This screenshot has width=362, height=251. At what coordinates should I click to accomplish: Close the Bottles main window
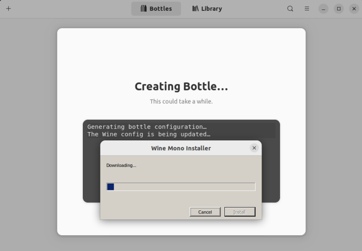(x=354, y=9)
